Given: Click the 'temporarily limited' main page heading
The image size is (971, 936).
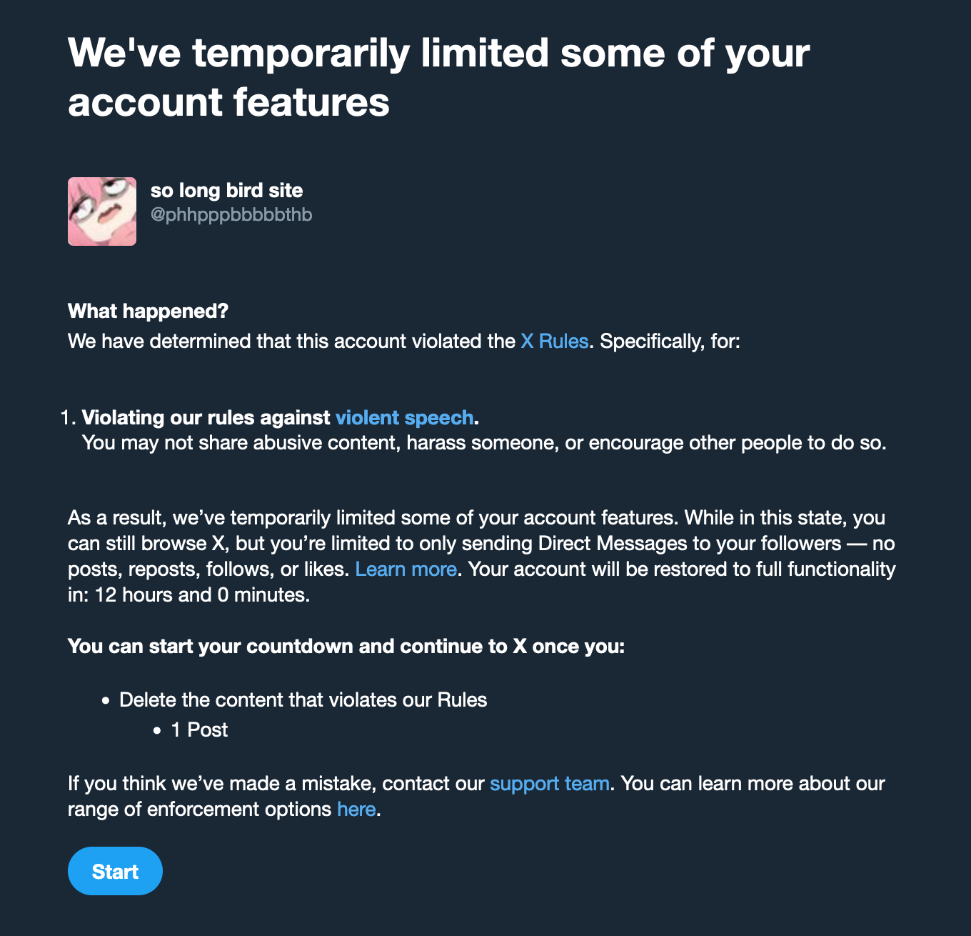Looking at the screenshot, I should (x=439, y=77).
